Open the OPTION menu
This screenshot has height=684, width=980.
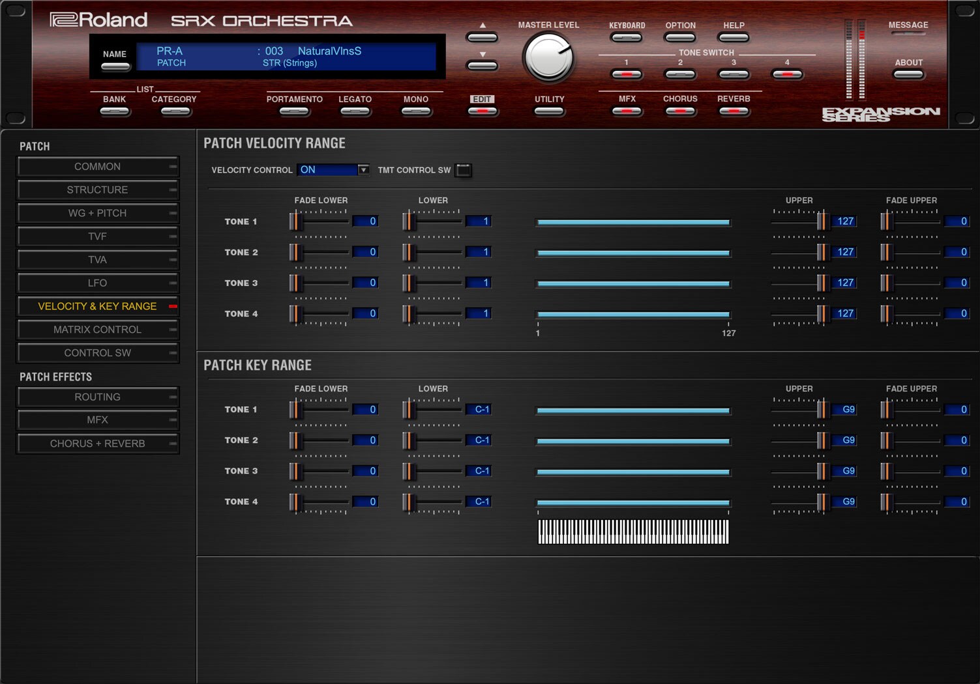[x=680, y=38]
